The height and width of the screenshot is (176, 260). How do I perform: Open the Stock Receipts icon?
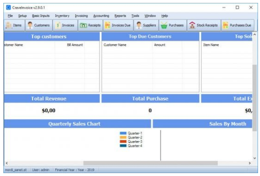click(x=192, y=25)
